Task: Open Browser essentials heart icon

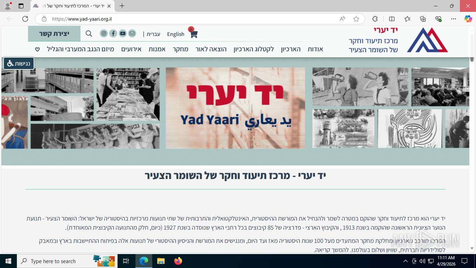Action: point(438,19)
